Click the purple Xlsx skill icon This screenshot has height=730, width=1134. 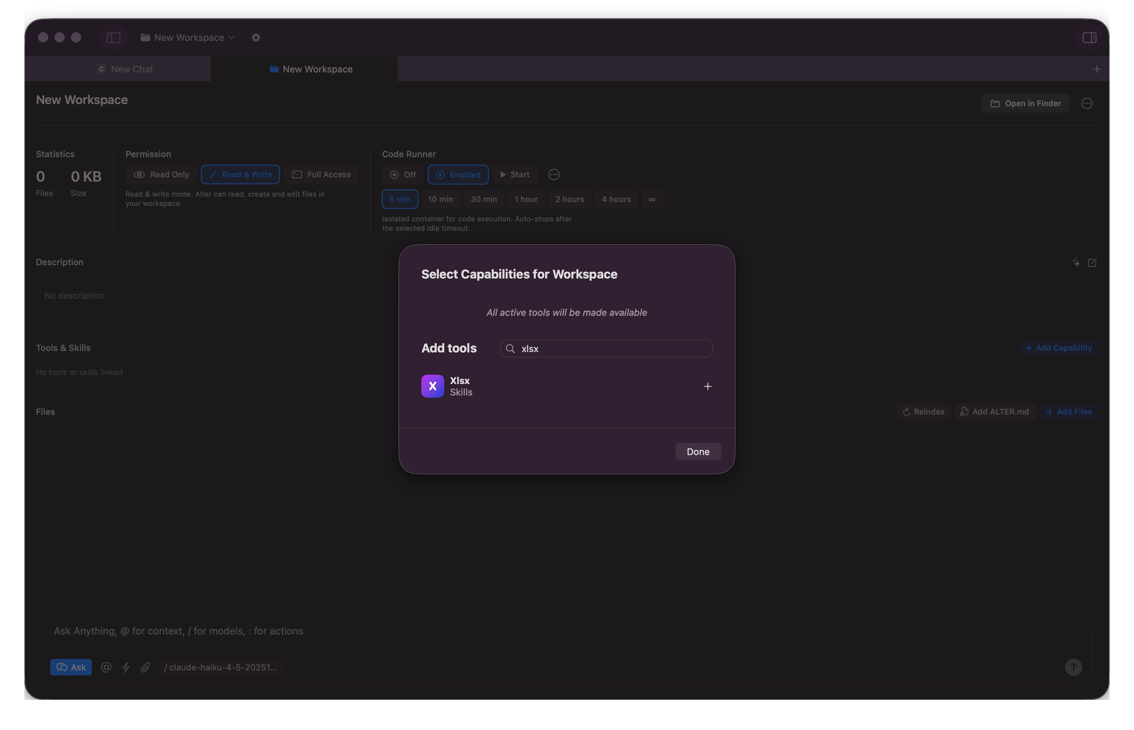click(x=432, y=386)
